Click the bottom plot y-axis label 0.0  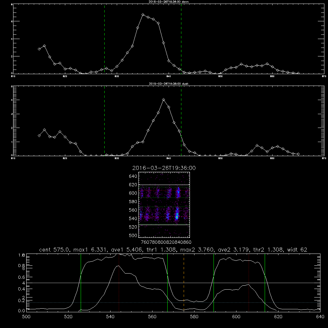coord(22,311)
